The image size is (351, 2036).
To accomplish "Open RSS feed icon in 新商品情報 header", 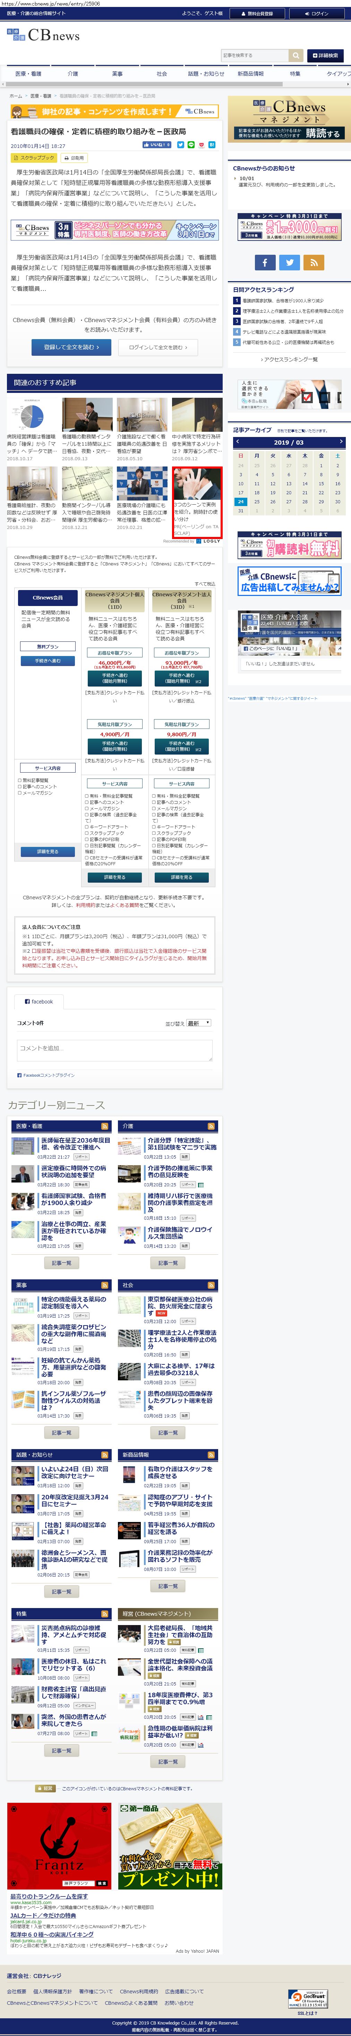I will point(211,1455).
